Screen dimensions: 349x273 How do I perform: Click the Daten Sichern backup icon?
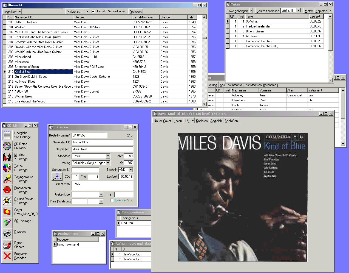[7, 245]
